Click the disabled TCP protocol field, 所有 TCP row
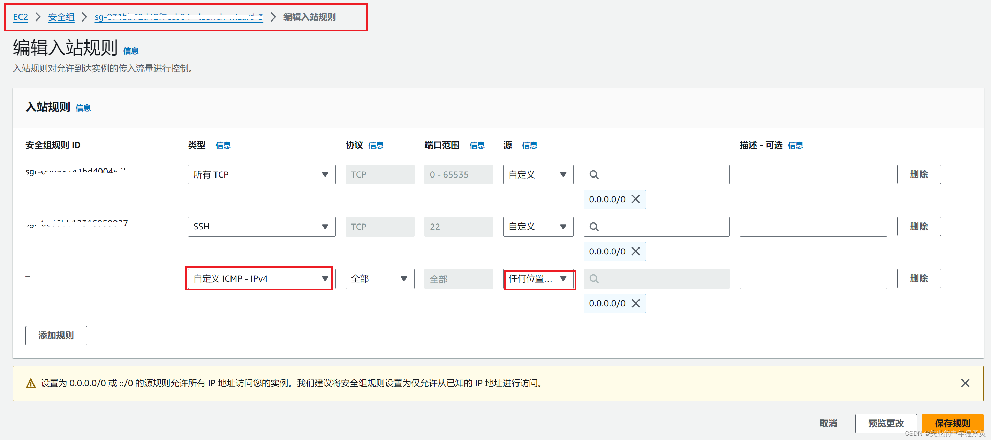 380,174
